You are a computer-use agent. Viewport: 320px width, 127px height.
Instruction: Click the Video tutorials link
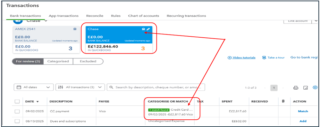coord(244,58)
